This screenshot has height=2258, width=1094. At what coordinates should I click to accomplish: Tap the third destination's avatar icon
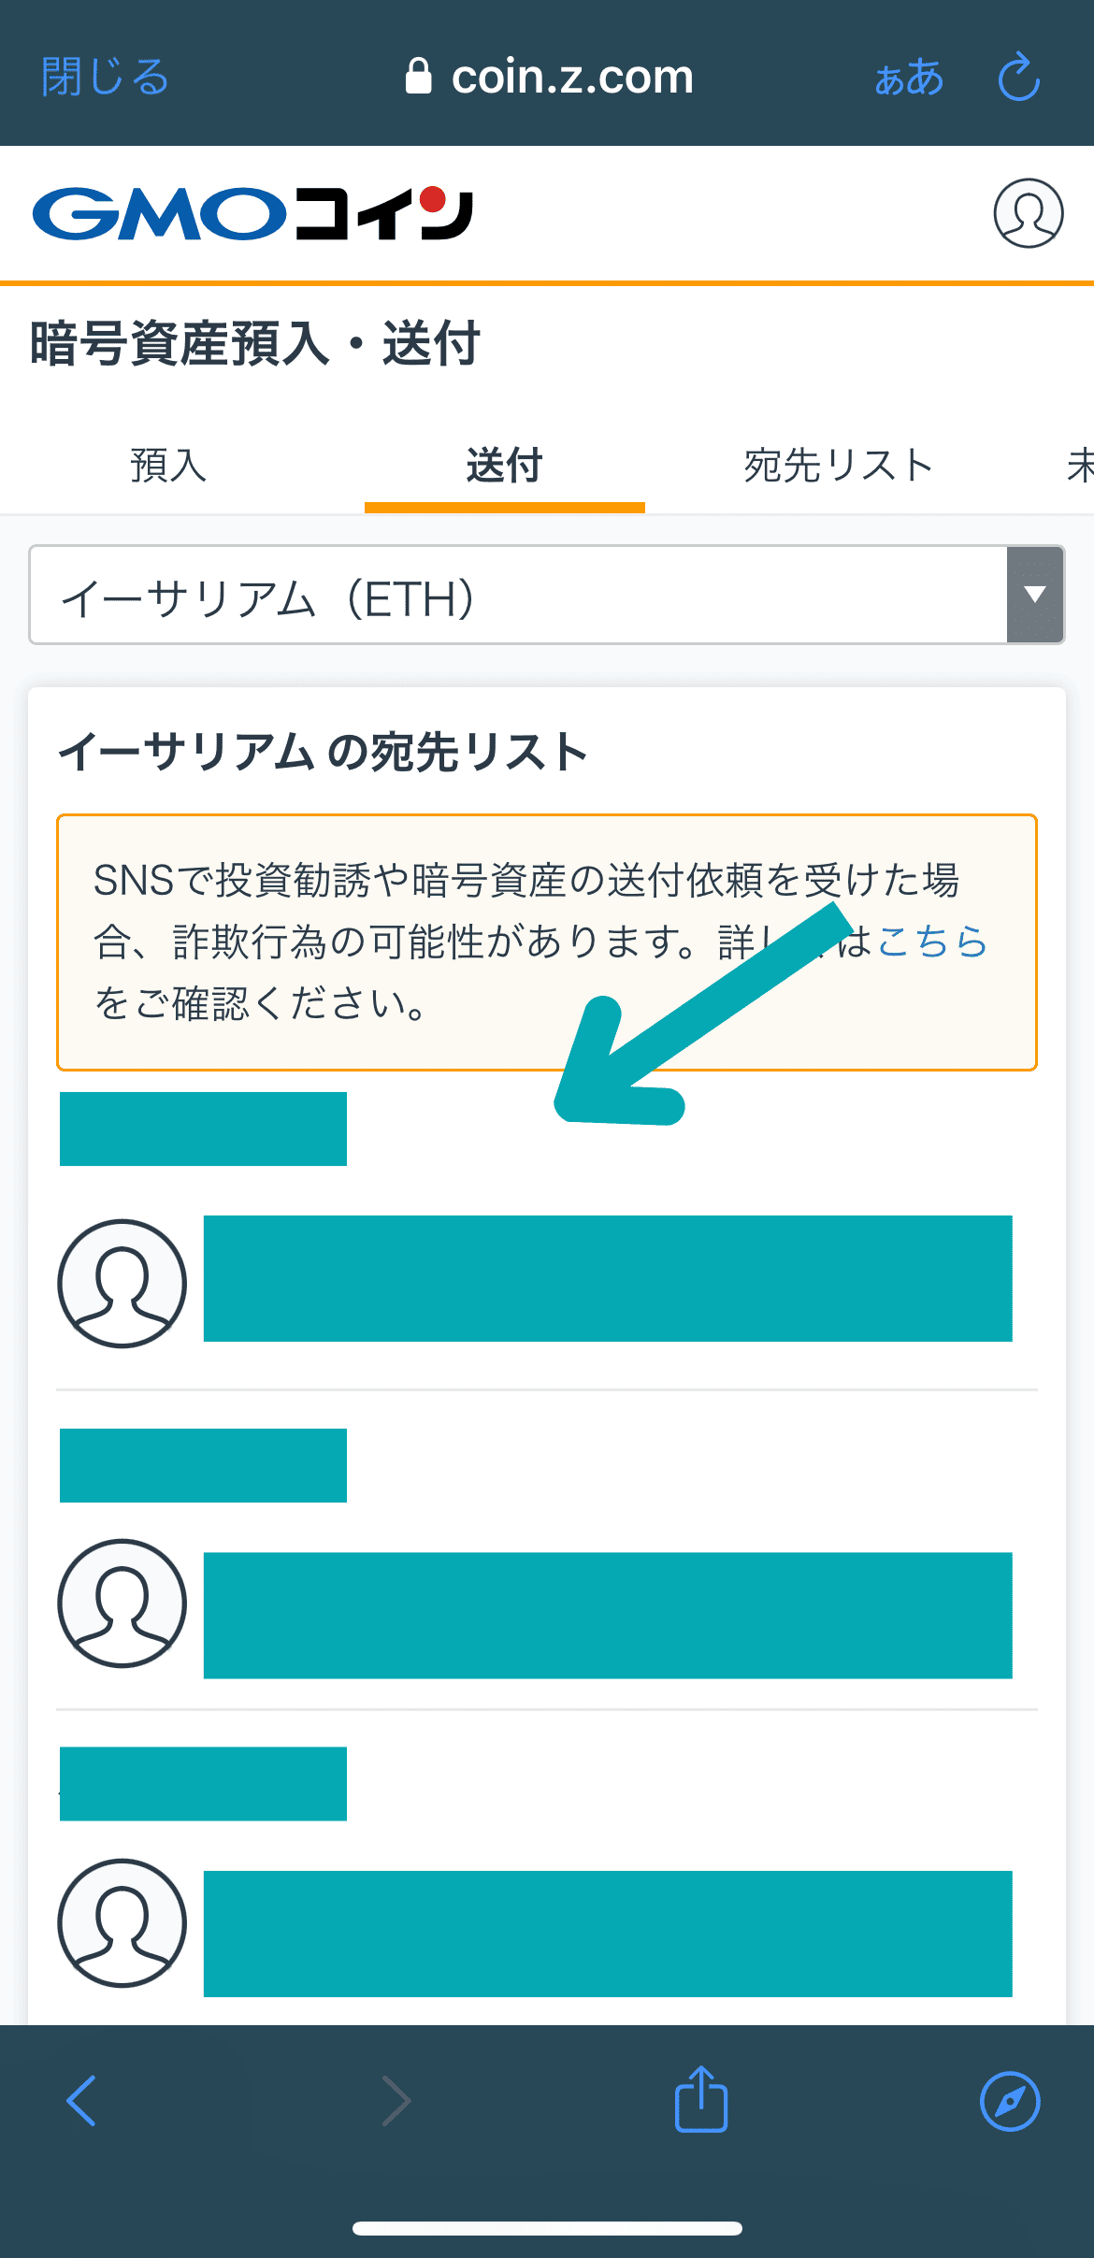pos(122,1922)
